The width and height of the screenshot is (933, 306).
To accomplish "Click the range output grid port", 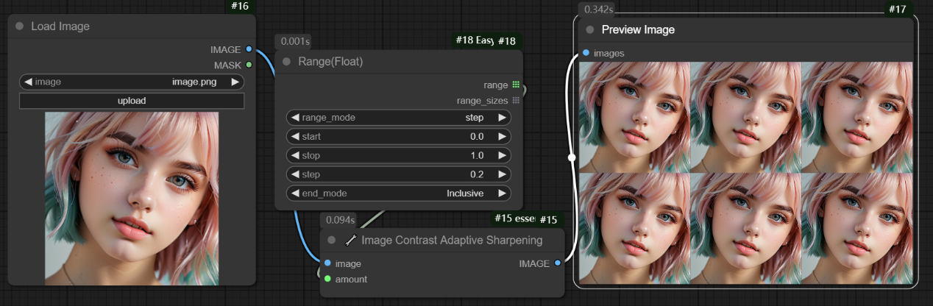I will click(516, 85).
